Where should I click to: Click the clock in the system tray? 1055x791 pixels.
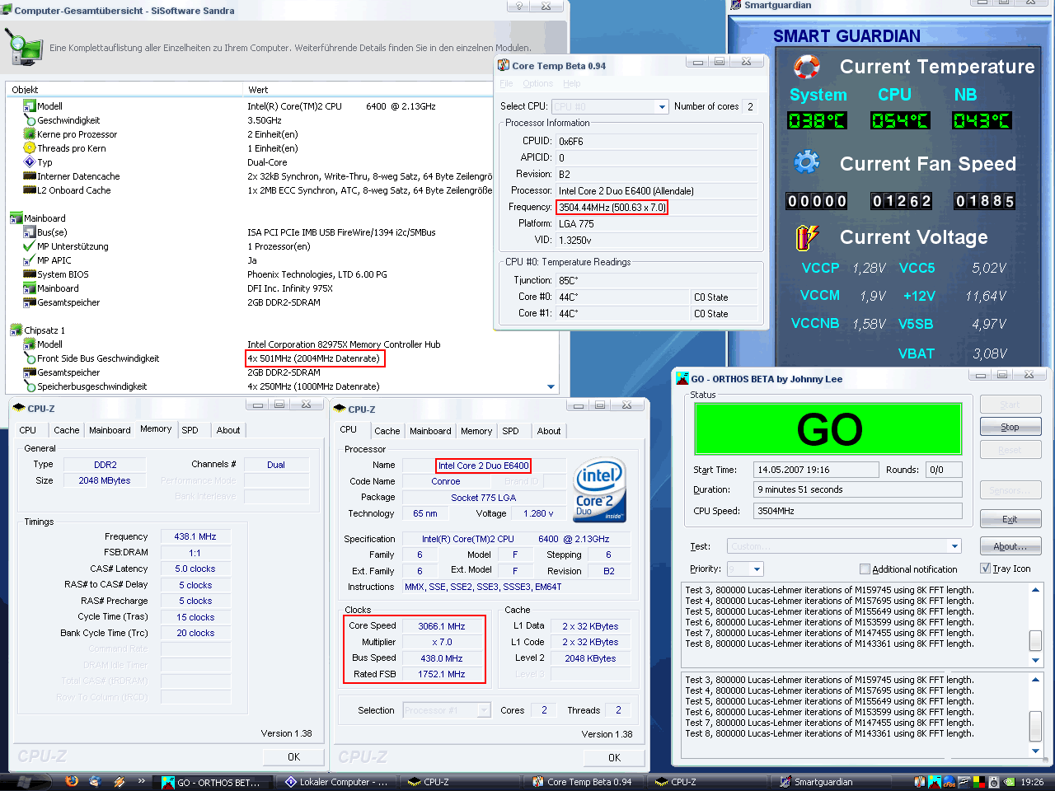pos(1032,782)
